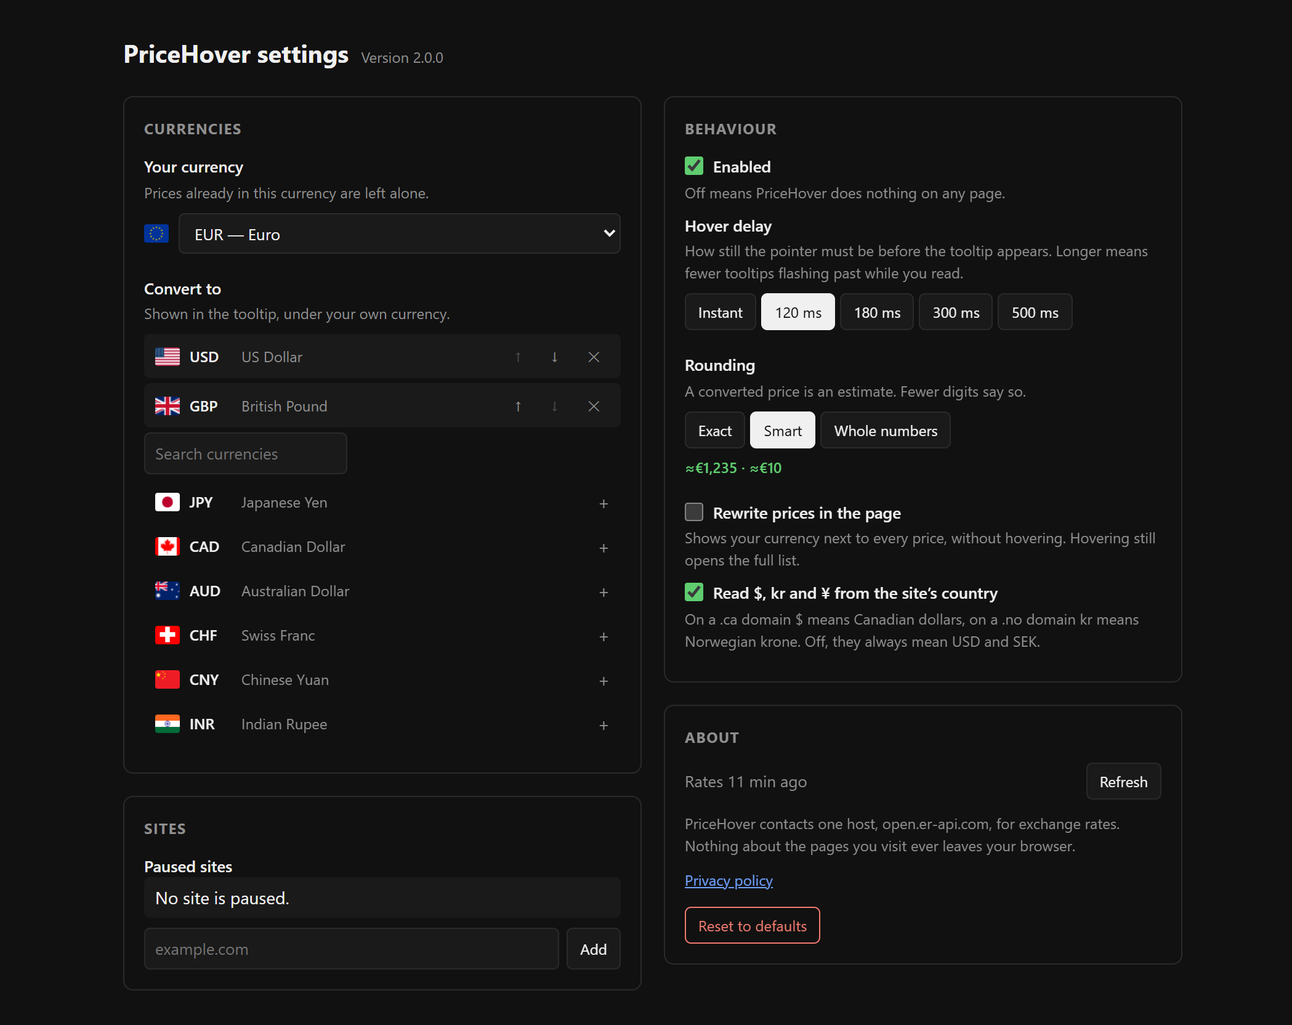Add Indian Rupee with plus icon
The width and height of the screenshot is (1292, 1025).
[604, 725]
